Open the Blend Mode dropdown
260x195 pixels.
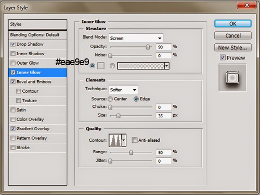click(x=136, y=38)
